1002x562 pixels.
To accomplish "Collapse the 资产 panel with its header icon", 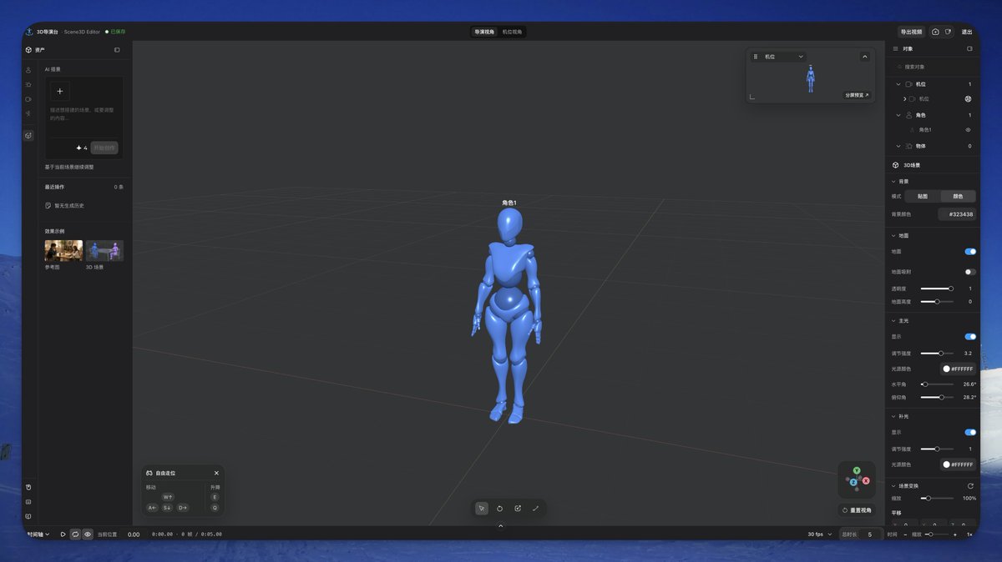I will pos(117,50).
